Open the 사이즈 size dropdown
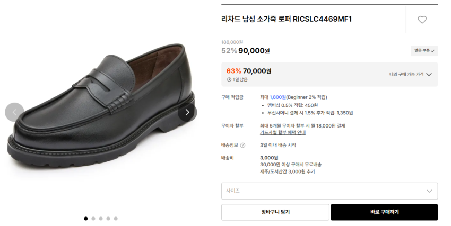Image resolution: width=451 pixels, height=226 pixels. coord(329,191)
